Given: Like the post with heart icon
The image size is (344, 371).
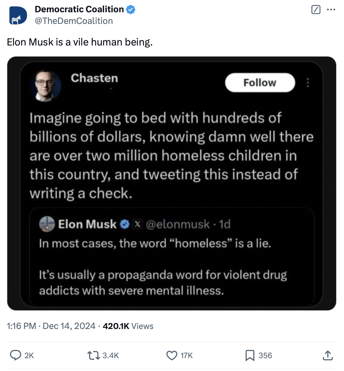Looking at the screenshot, I should click(x=172, y=355).
